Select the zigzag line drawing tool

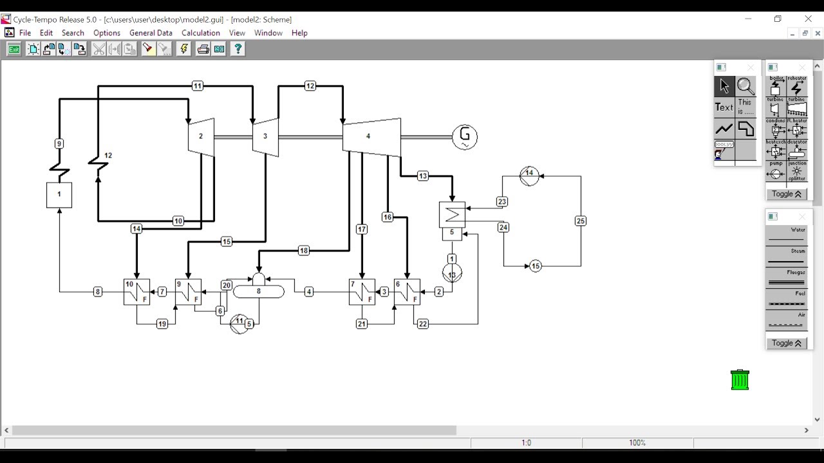724,129
